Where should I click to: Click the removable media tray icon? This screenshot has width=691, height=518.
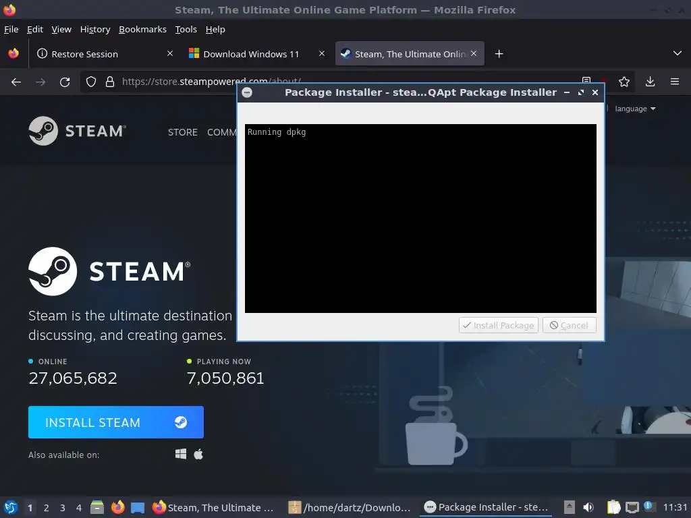point(570,507)
